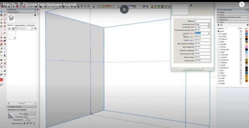Click the button at bottom of dialog
Image resolution: width=249 pixels, height=128 pixels.
point(192,69)
